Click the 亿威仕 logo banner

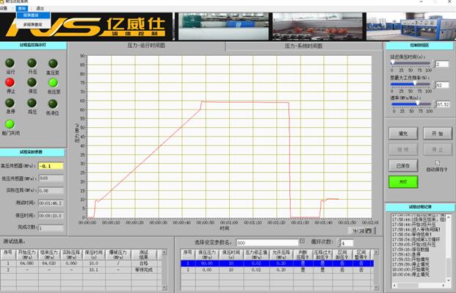pos(87,26)
